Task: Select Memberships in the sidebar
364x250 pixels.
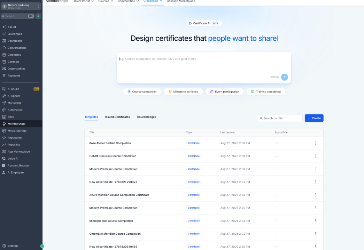Action: pos(21,124)
